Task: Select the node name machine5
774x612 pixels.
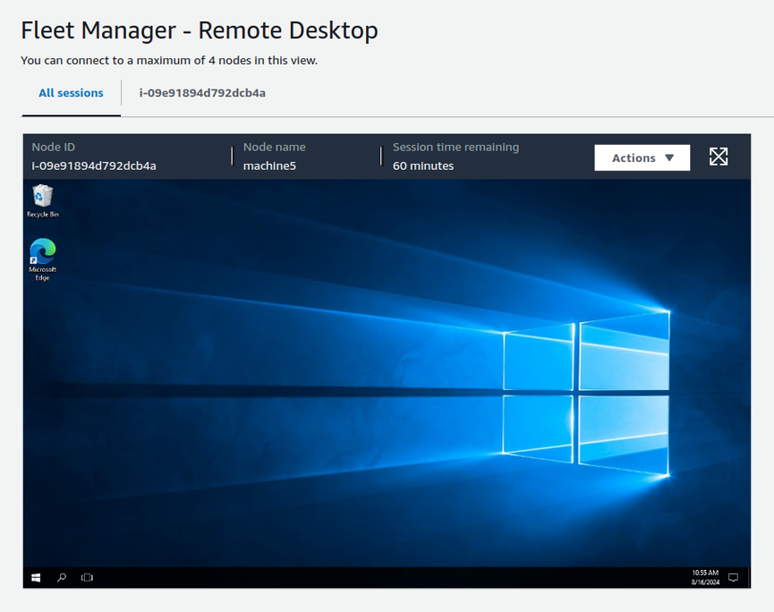Action: (270, 166)
